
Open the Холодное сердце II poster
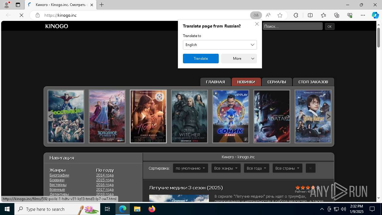tap(107, 116)
